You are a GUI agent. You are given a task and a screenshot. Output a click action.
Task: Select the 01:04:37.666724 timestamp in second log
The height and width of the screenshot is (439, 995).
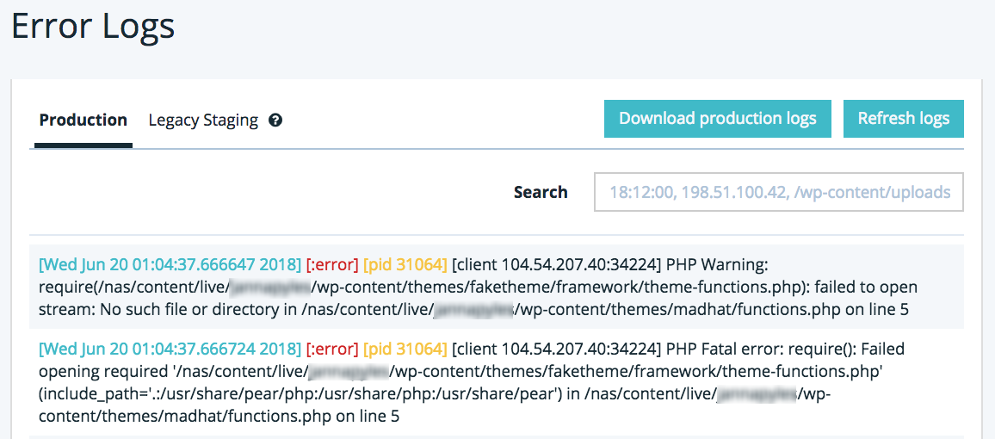tap(170, 349)
